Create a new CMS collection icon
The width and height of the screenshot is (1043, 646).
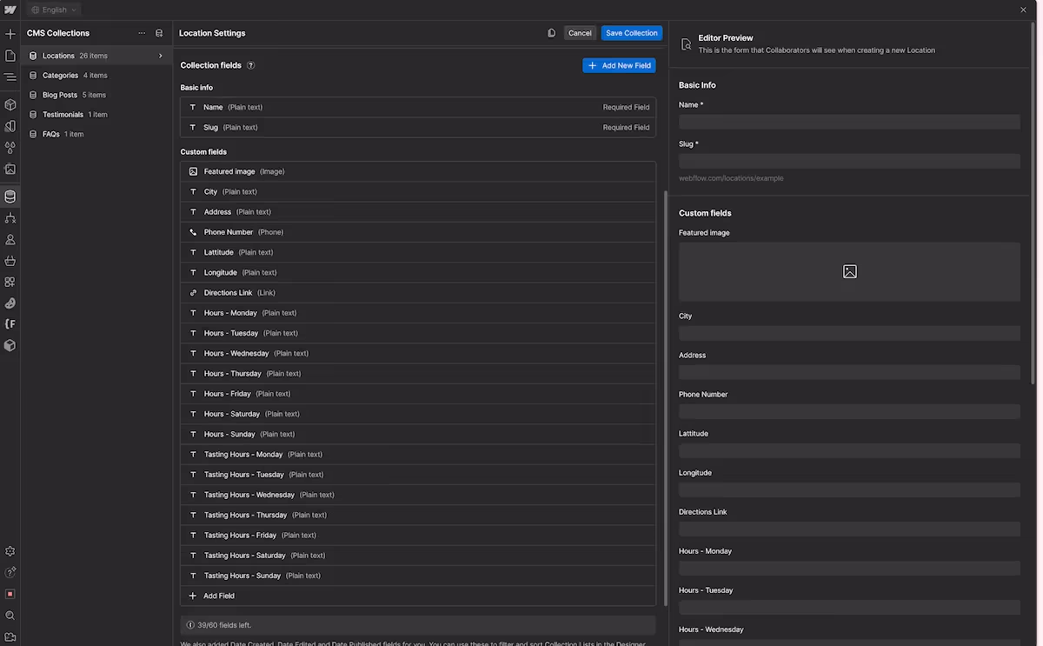pyautogui.click(x=159, y=33)
